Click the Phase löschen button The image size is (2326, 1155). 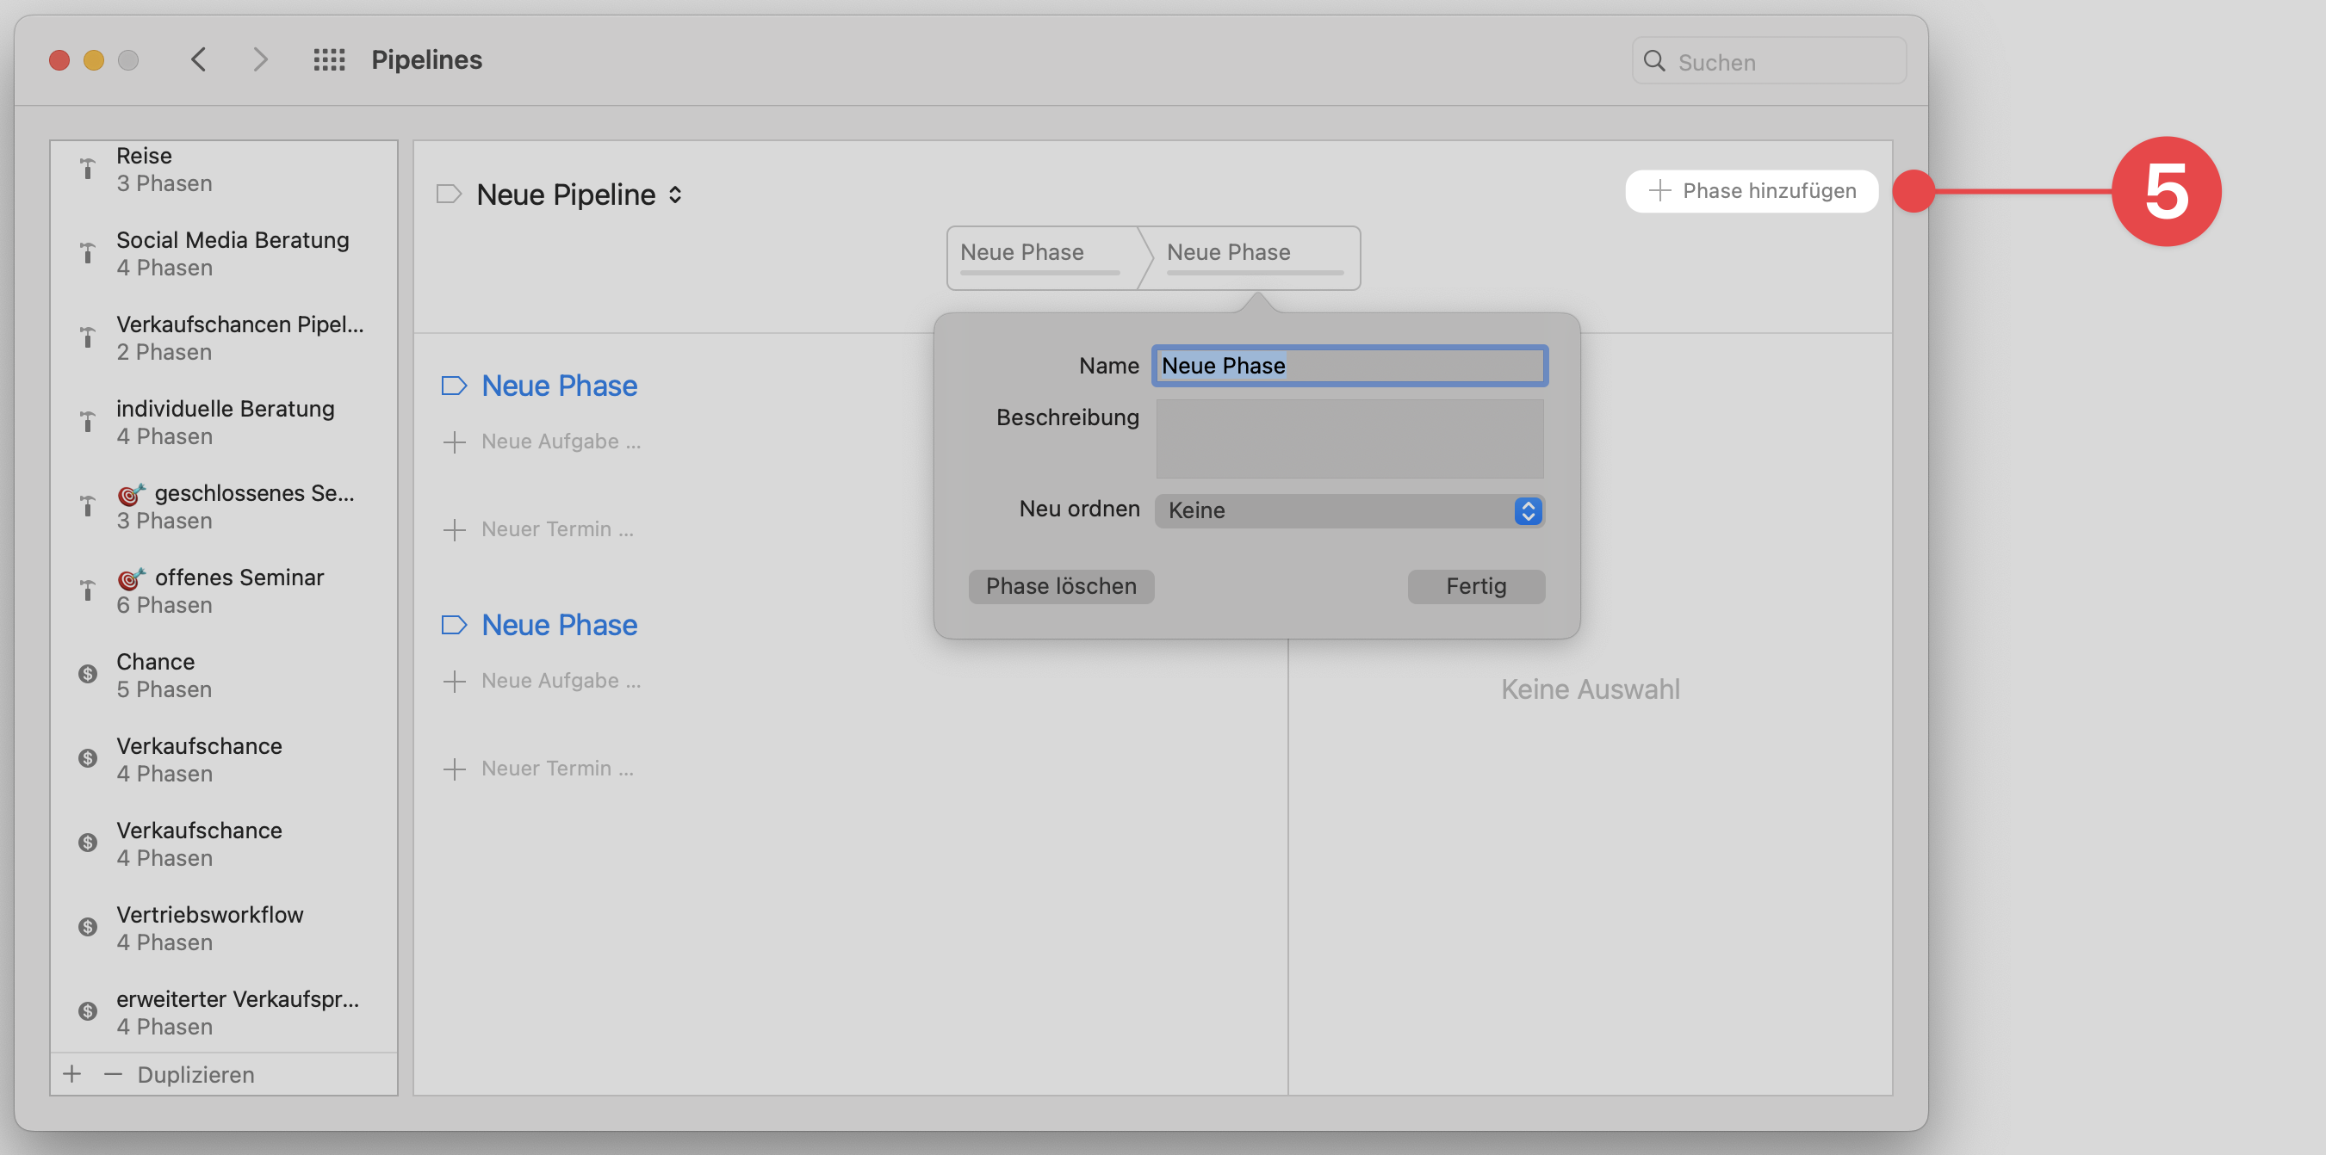click(x=1061, y=585)
